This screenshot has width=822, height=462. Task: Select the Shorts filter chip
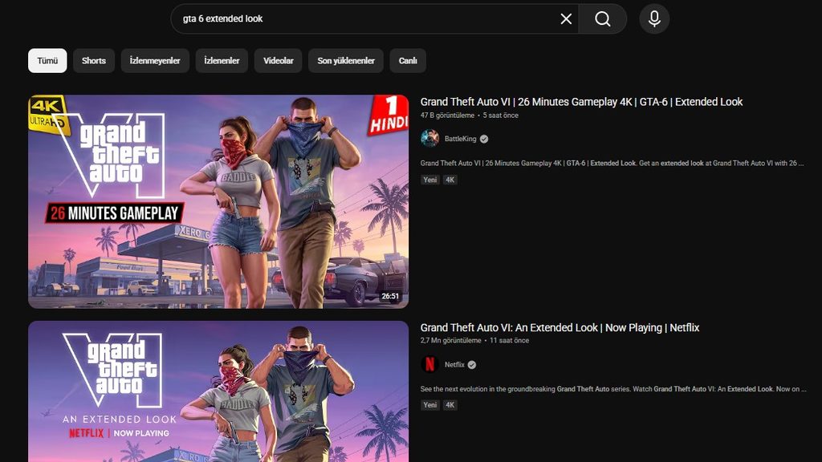click(x=94, y=61)
